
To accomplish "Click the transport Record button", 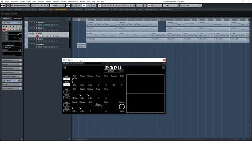I will 94,5.
